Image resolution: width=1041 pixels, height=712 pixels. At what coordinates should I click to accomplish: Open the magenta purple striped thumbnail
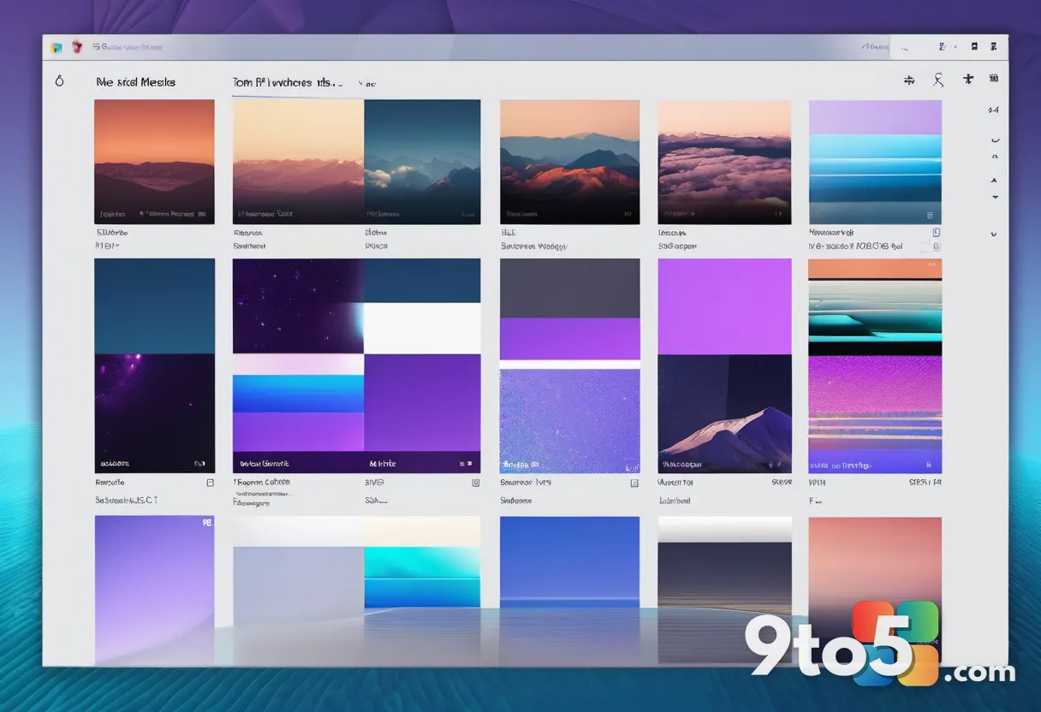(875, 414)
